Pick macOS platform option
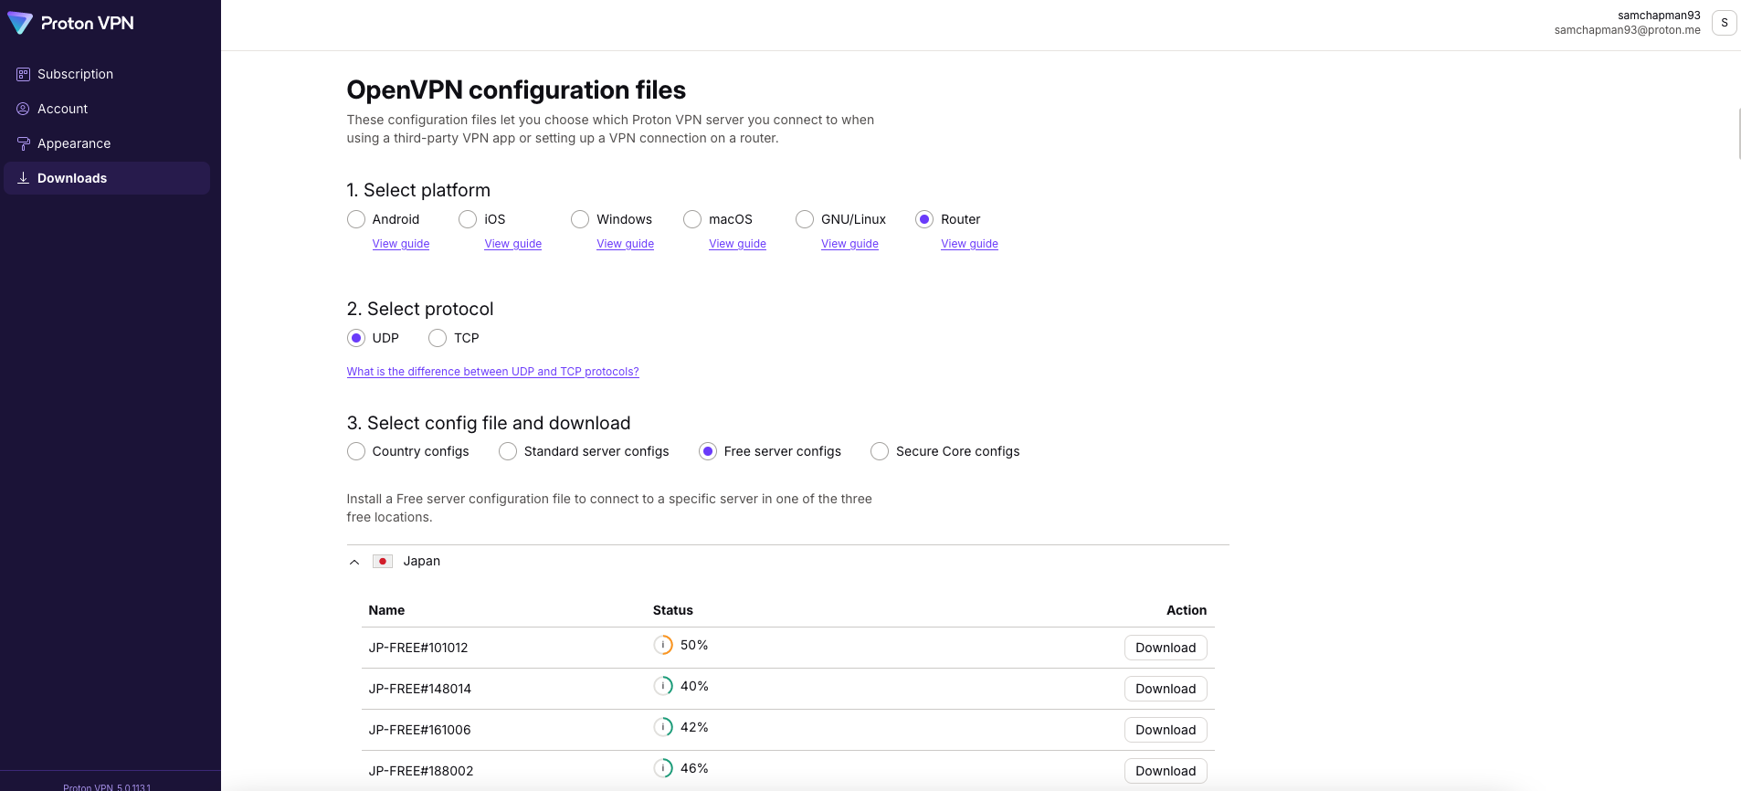Screen dimensions: 1741x791 692,219
